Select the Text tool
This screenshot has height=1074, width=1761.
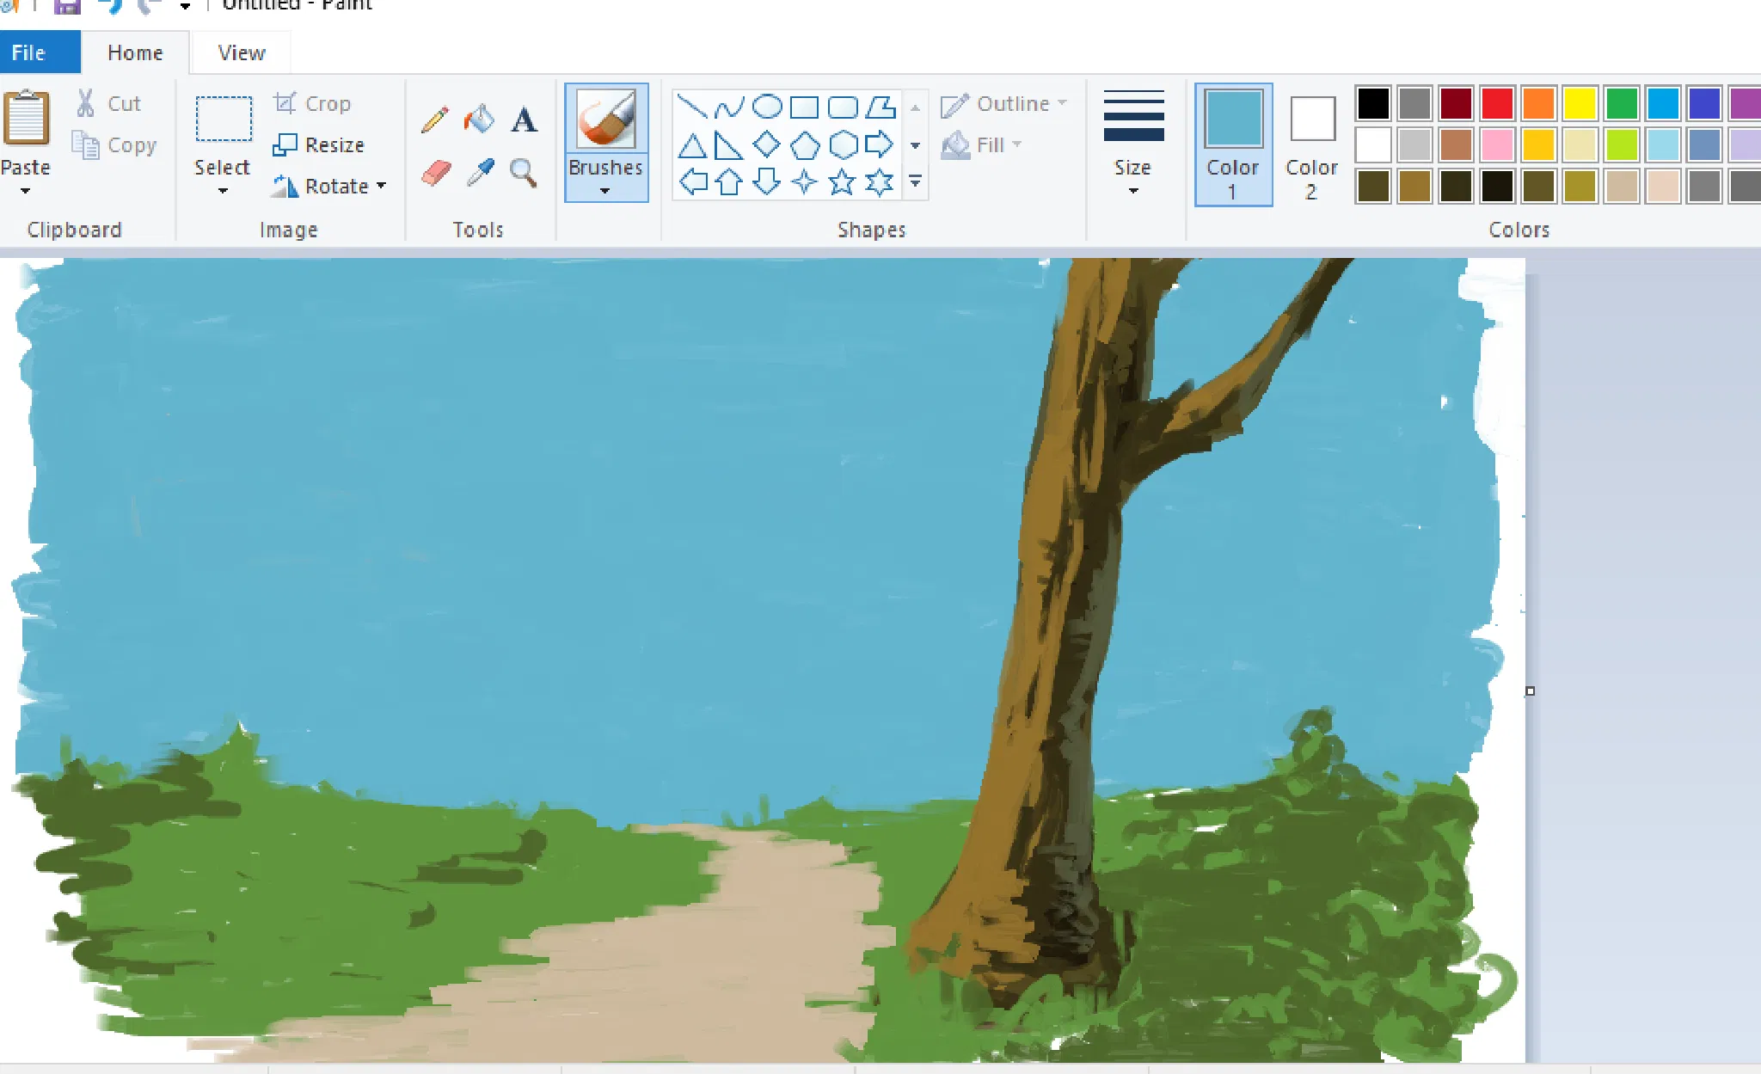524,120
